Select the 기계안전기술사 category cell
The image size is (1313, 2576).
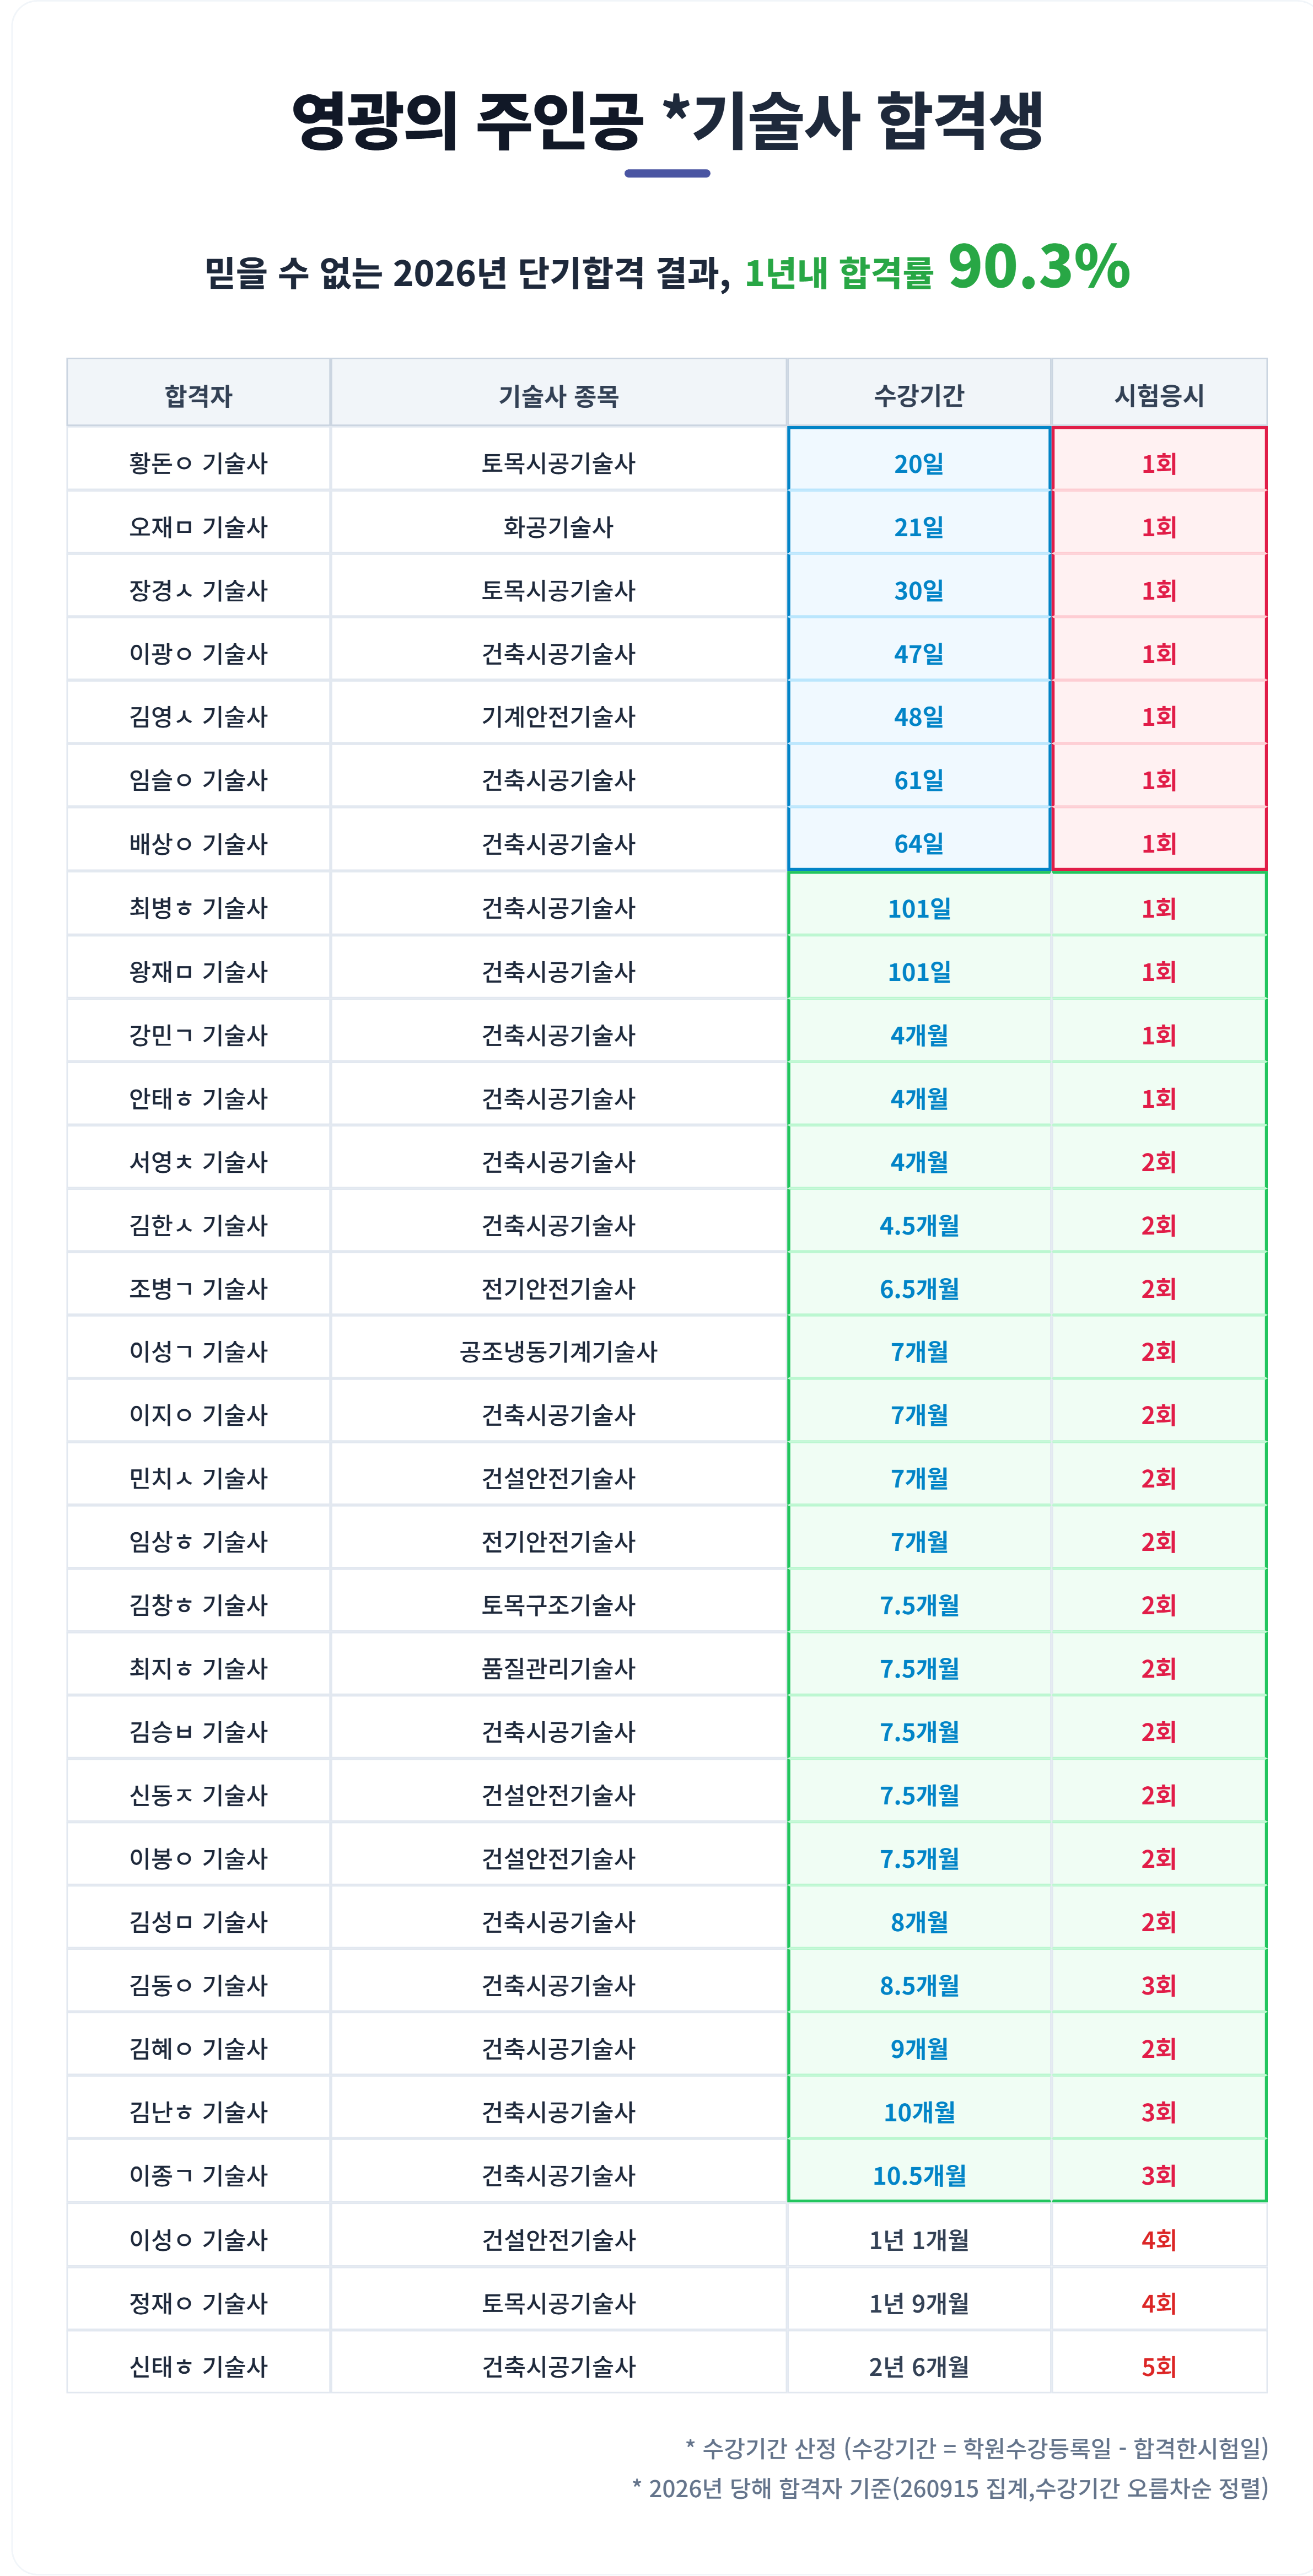pos(559,716)
